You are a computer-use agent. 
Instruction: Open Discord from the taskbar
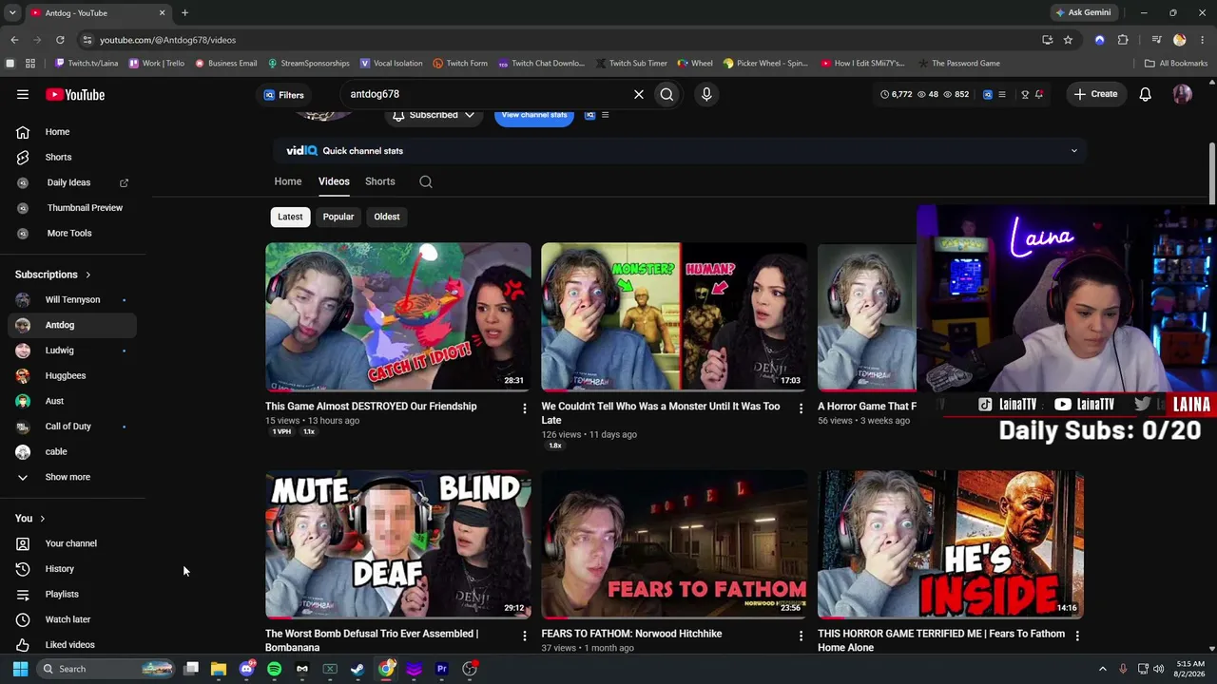(247, 669)
